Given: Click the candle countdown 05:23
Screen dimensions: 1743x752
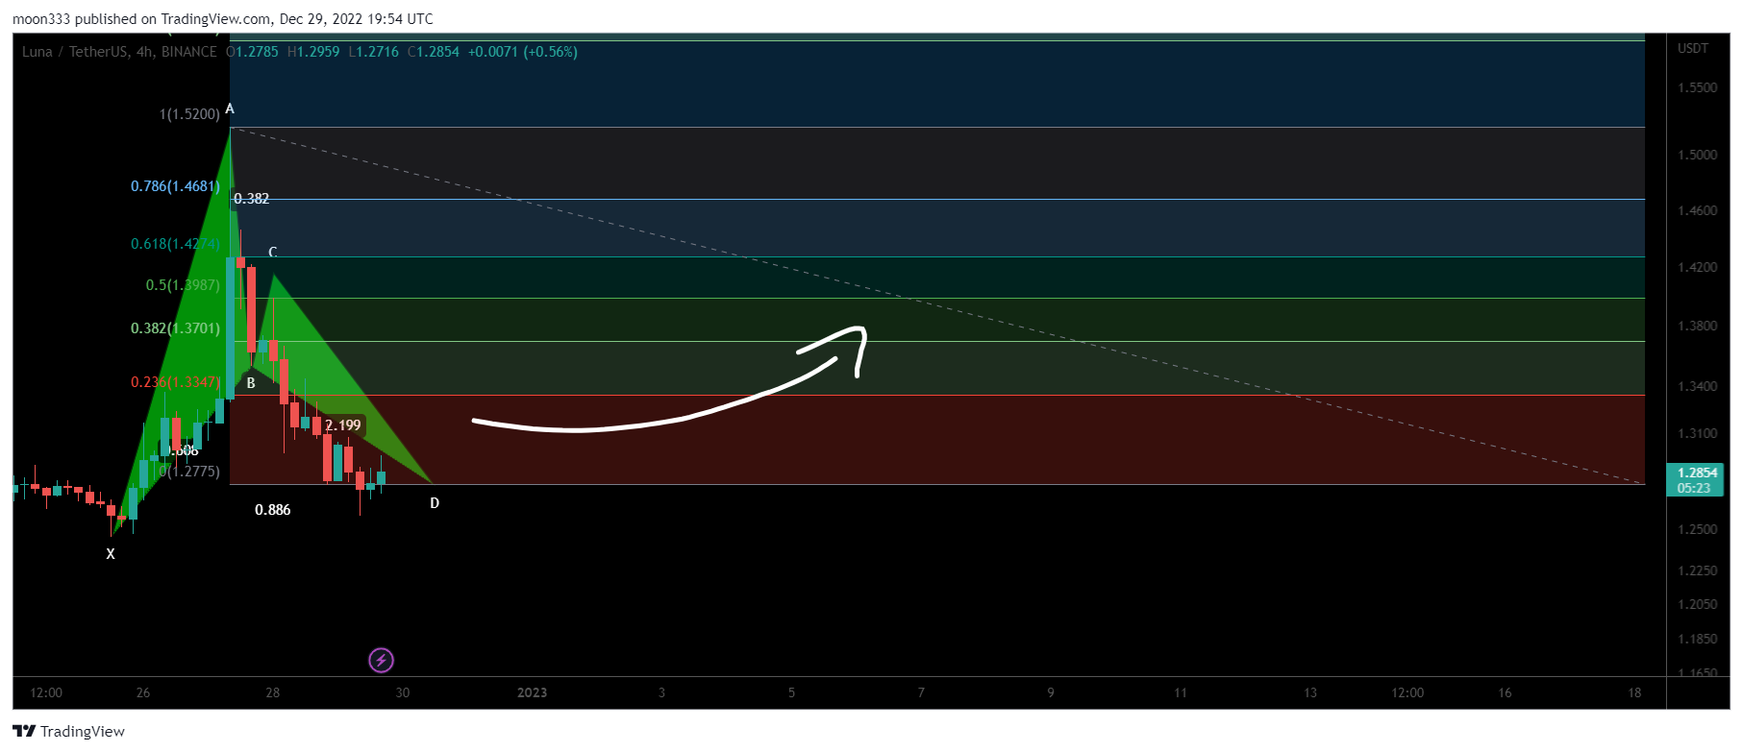Looking at the screenshot, I should coord(1694,488).
